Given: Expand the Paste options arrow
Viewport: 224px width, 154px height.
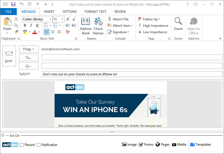Looking at the screenshot, I should (7, 33).
